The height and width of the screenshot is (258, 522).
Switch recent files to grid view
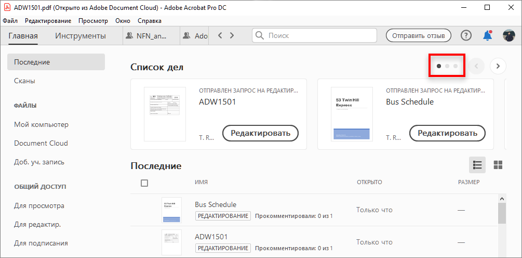498,165
